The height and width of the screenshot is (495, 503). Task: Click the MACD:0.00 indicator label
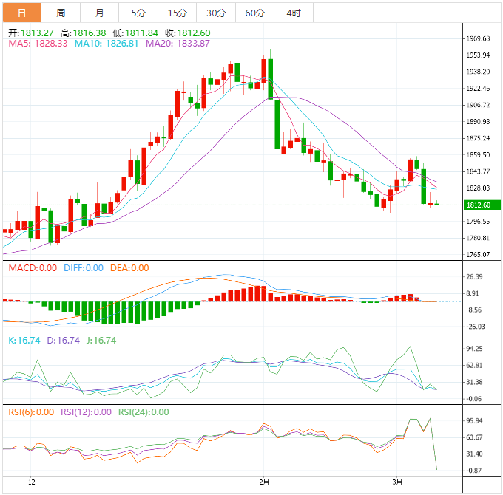coord(30,268)
